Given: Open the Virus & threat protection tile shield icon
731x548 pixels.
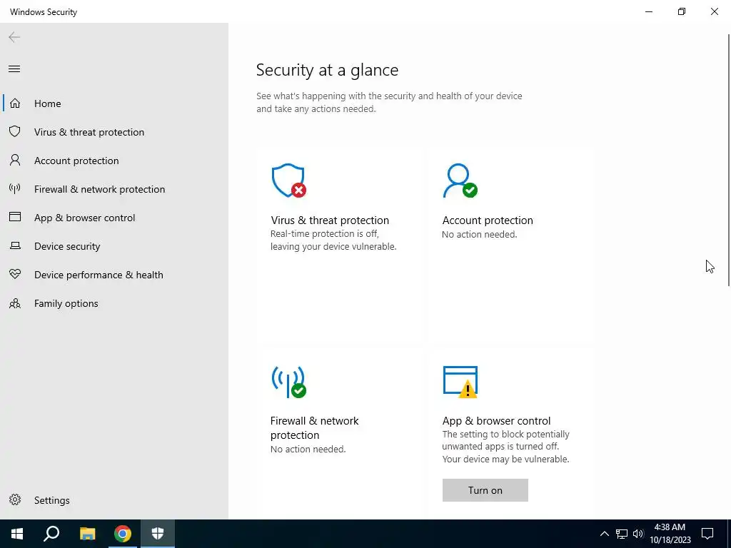Looking at the screenshot, I should point(289,181).
